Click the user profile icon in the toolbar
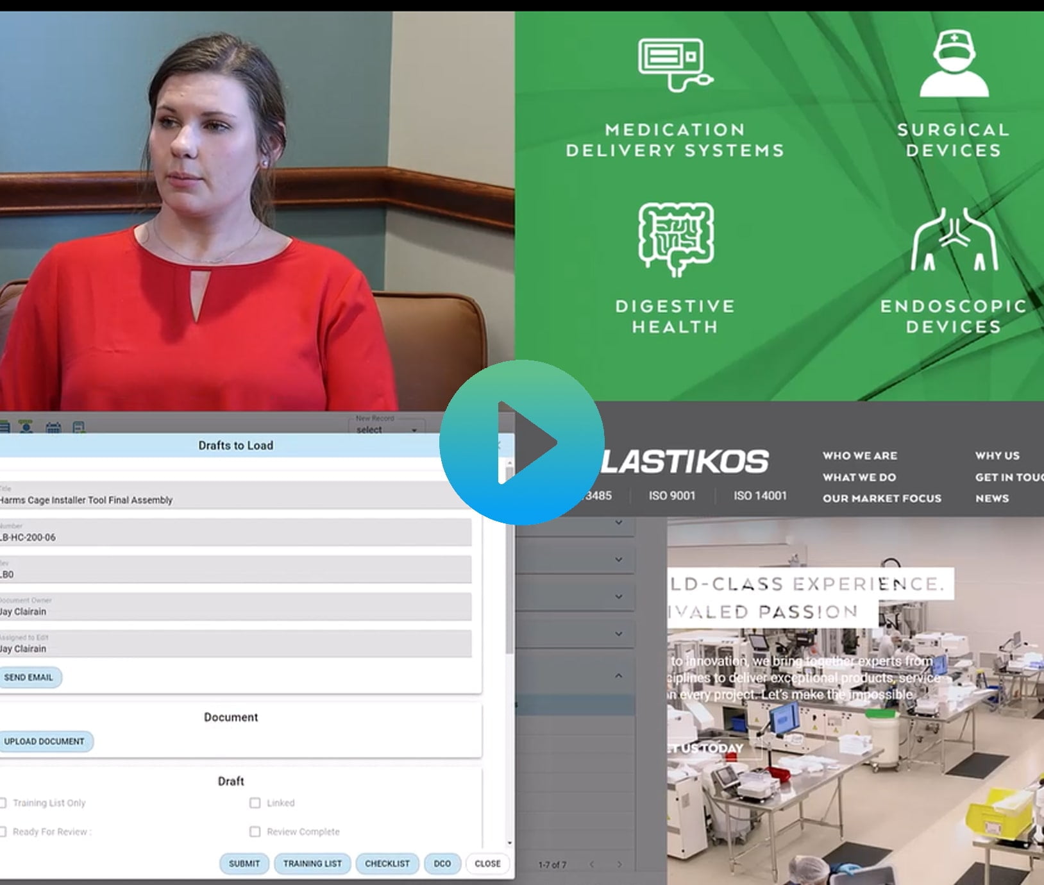 [26, 427]
